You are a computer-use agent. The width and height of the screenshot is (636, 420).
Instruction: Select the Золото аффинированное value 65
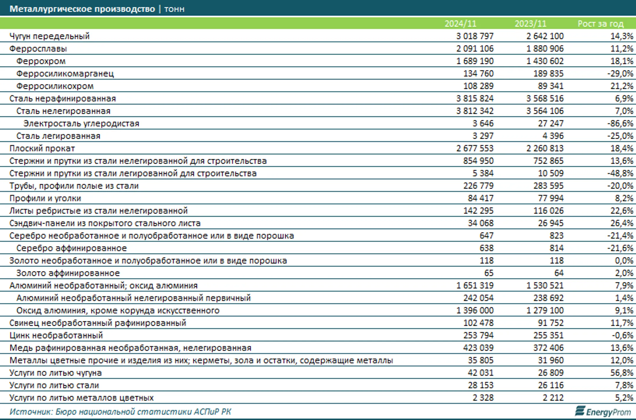click(489, 273)
